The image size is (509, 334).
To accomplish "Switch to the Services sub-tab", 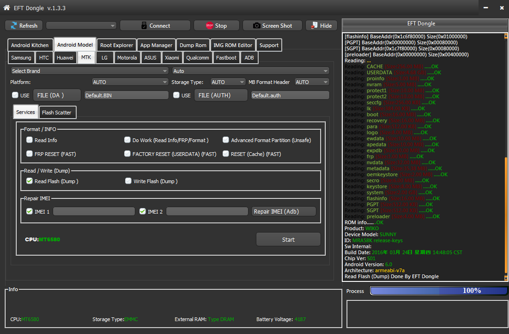I will (26, 112).
